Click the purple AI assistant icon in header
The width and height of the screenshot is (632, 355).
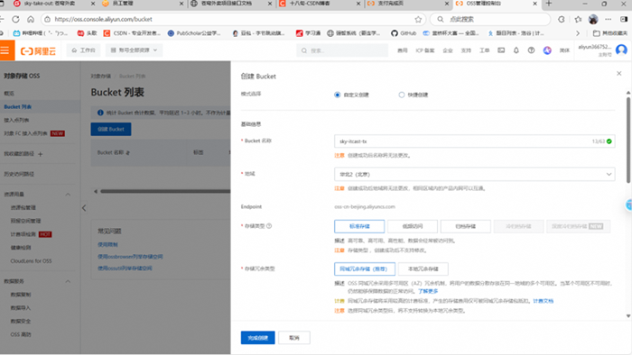coord(547,50)
